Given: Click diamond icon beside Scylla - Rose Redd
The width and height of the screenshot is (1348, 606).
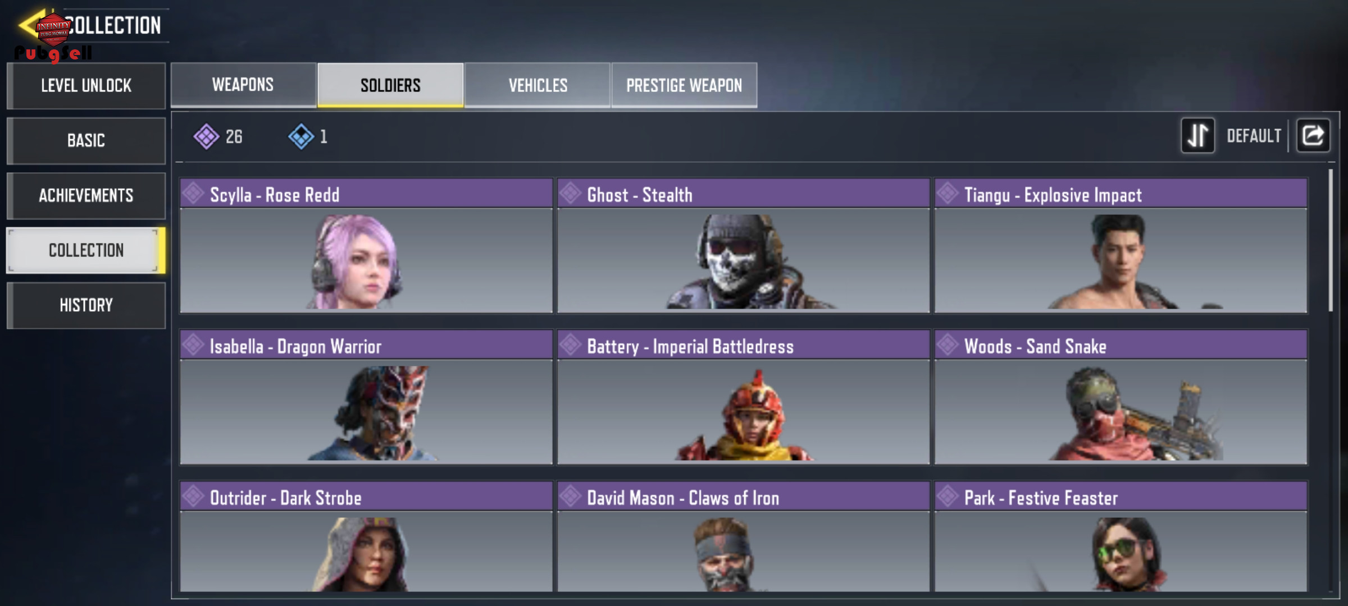Looking at the screenshot, I should click(193, 194).
